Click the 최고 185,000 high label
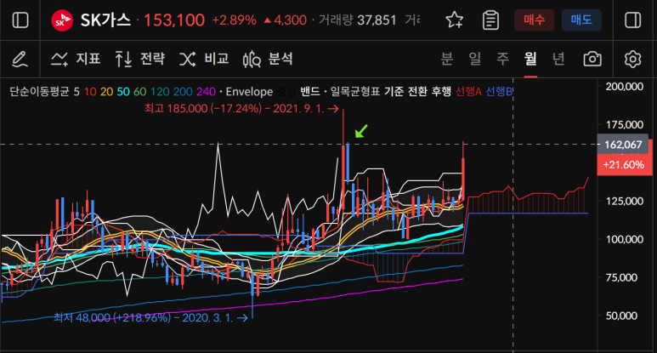The height and width of the screenshot is (353, 657). tap(241, 109)
